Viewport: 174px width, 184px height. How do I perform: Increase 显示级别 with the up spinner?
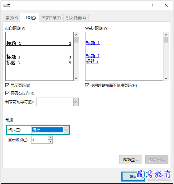pos(51,138)
